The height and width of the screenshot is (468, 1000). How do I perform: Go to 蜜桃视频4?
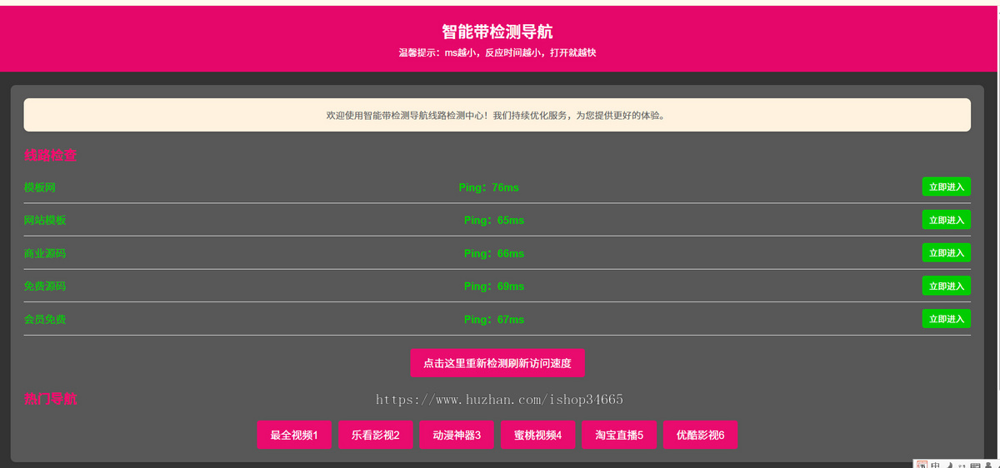coord(538,435)
